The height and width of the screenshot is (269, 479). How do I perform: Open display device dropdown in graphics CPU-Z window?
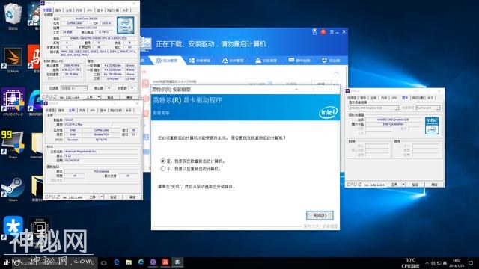point(374,108)
